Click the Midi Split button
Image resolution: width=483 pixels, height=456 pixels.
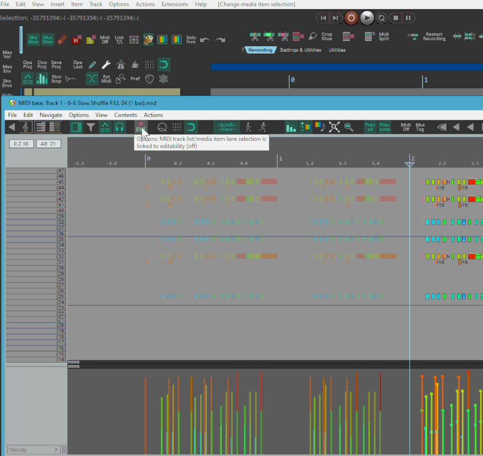pos(384,36)
